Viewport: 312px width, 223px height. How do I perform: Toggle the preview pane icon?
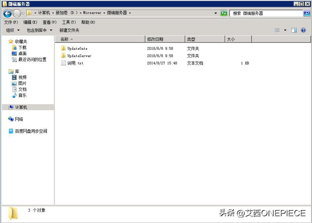click(x=294, y=30)
